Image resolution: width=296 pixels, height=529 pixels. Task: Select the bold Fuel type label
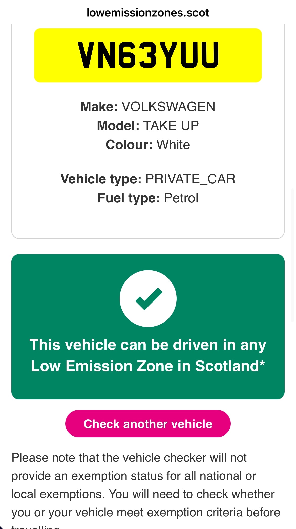[x=129, y=198]
